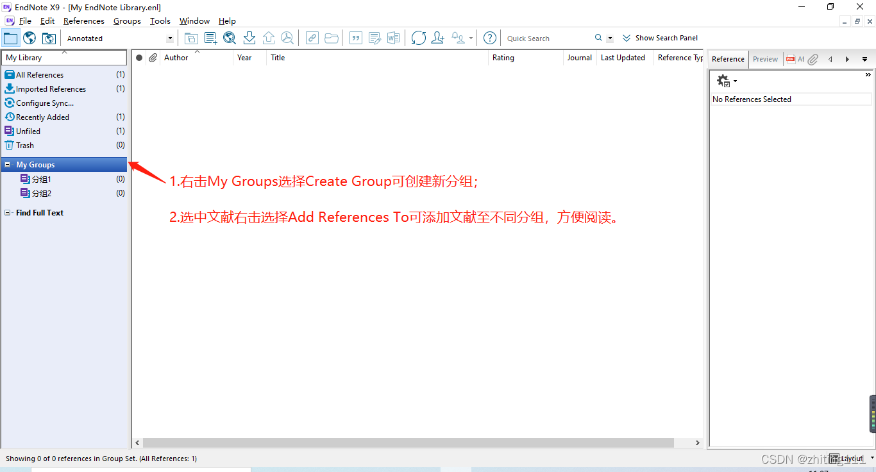The width and height of the screenshot is (876, 472).
Task: Select All References in My Library
Action: [64, 75]
